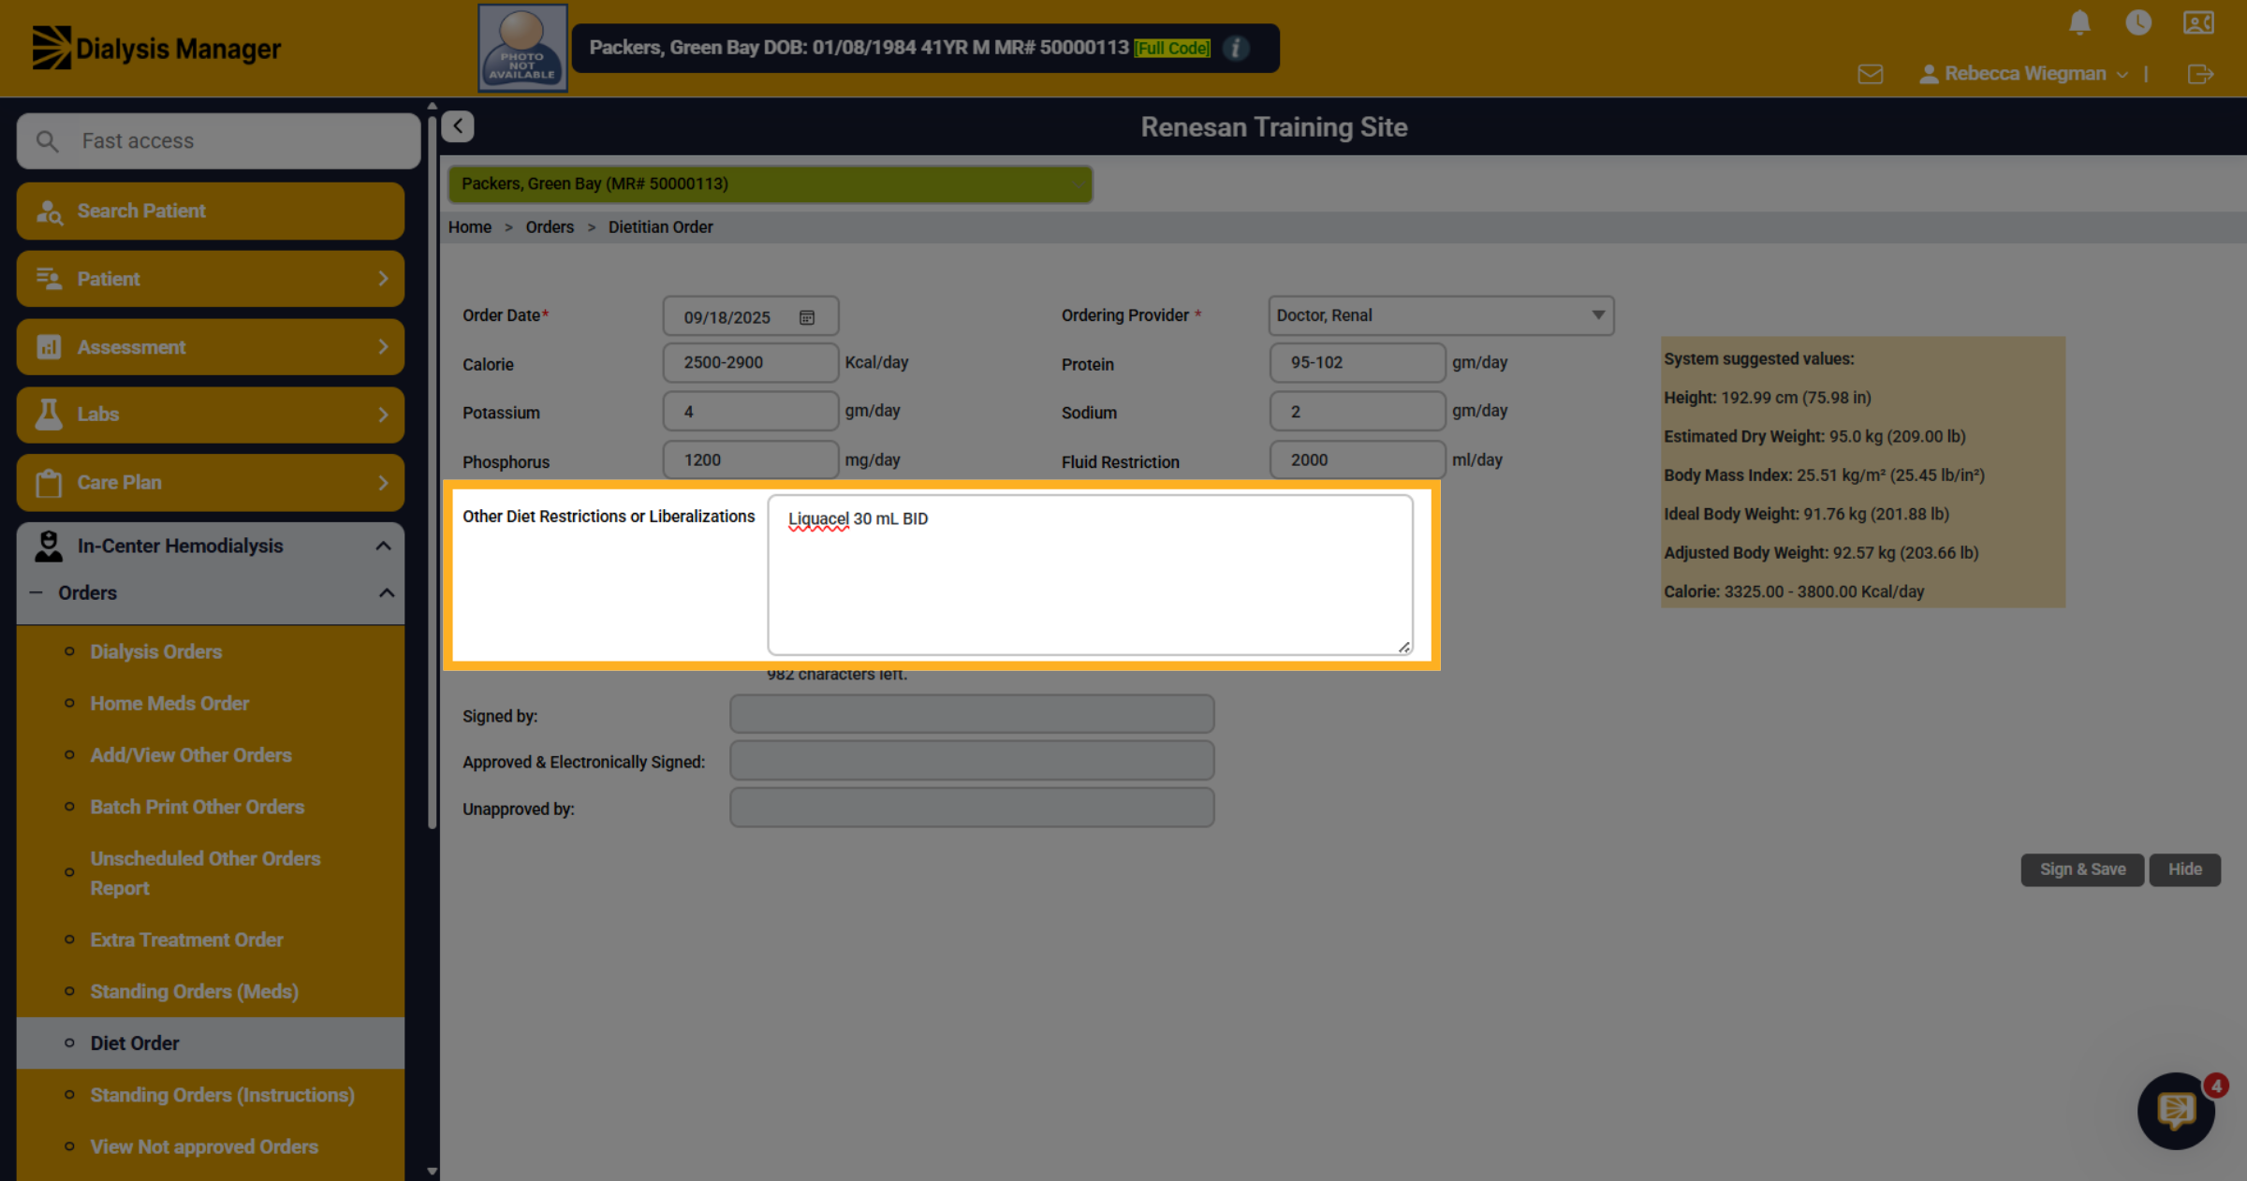Open Standing Orders (Meds)
2247x1181 pixels.
pos(194,991)
